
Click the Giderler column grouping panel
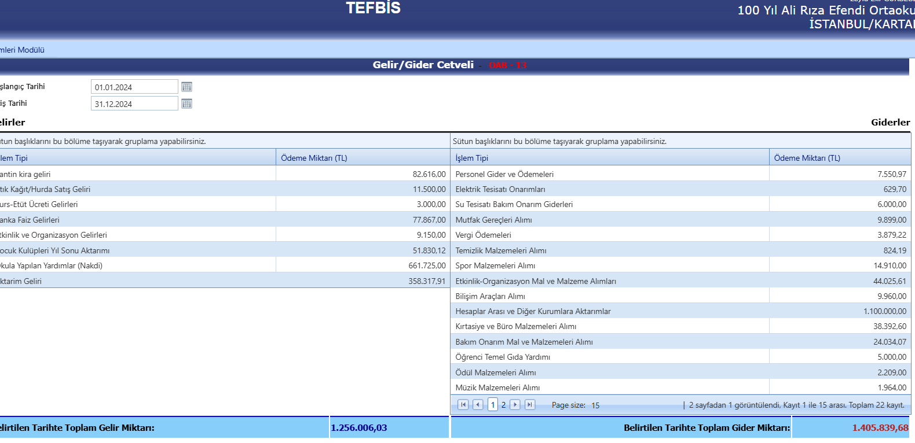pyautogui.click(x=680, y=141)
